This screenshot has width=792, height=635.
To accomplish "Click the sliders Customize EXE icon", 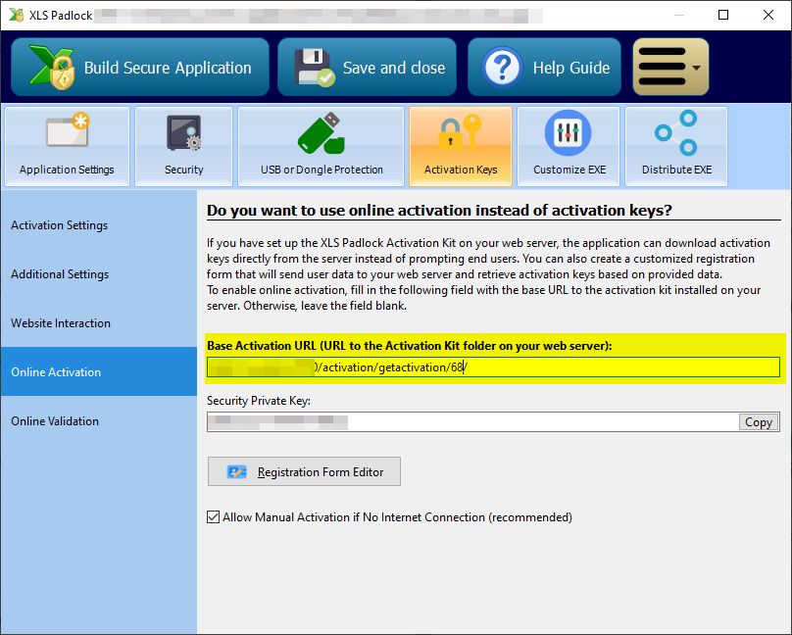I will click(569, 132).
